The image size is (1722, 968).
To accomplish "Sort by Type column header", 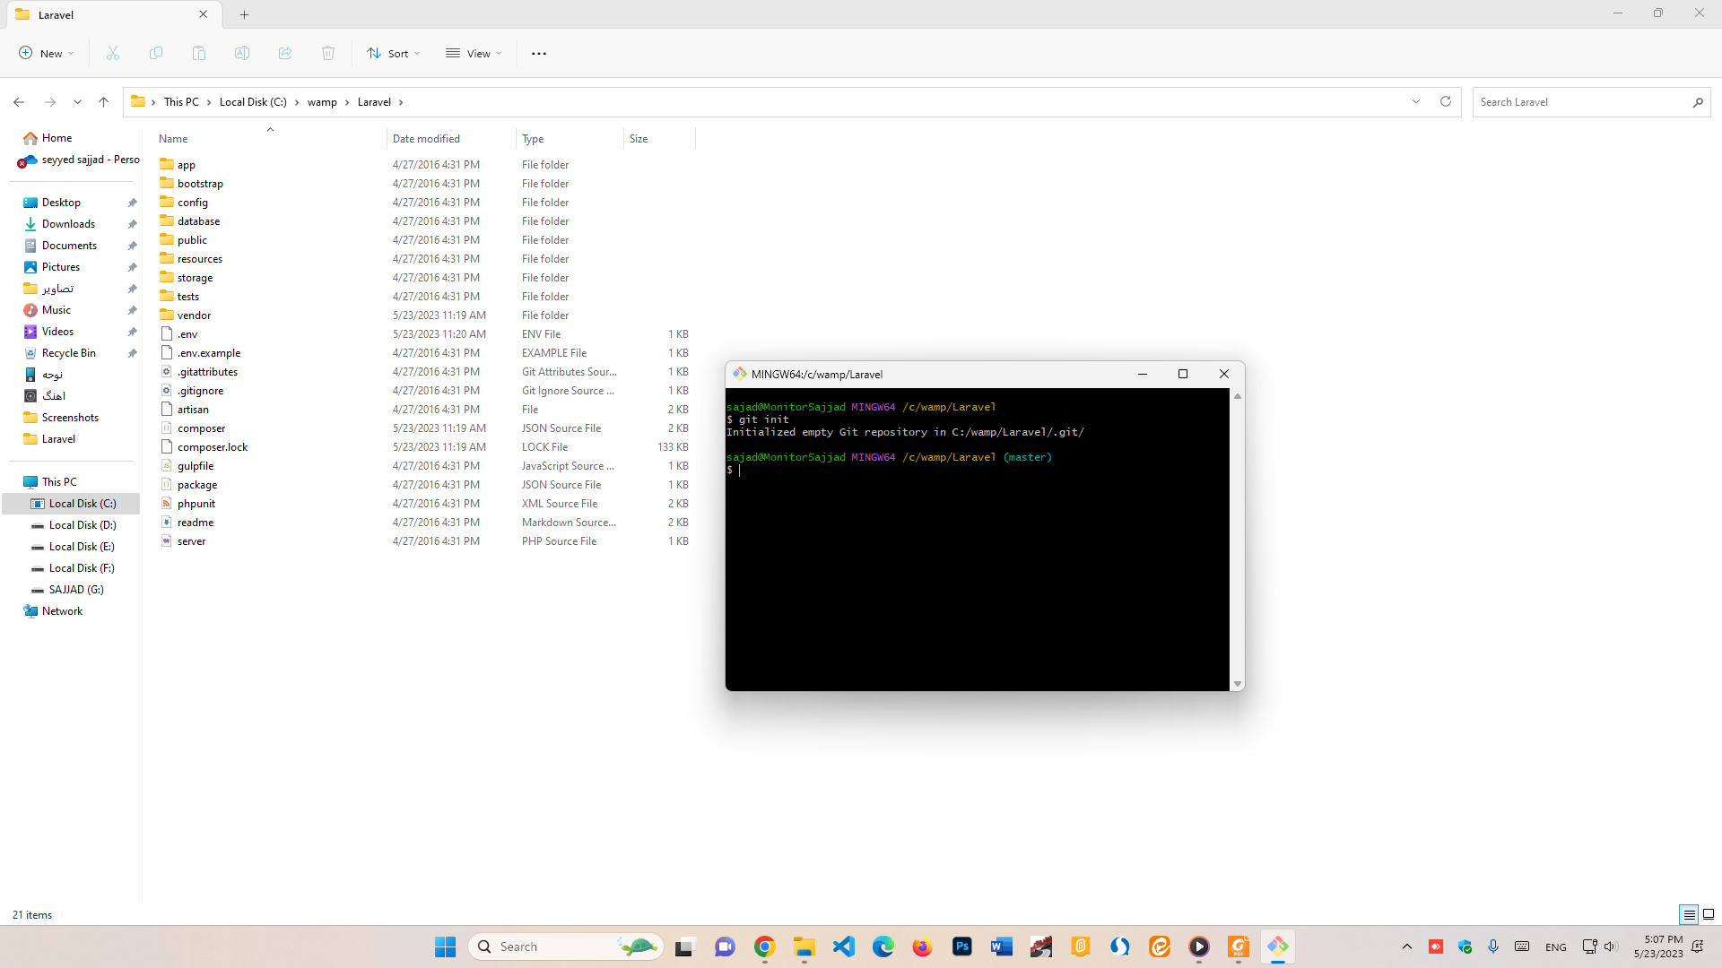I will 570,139.
